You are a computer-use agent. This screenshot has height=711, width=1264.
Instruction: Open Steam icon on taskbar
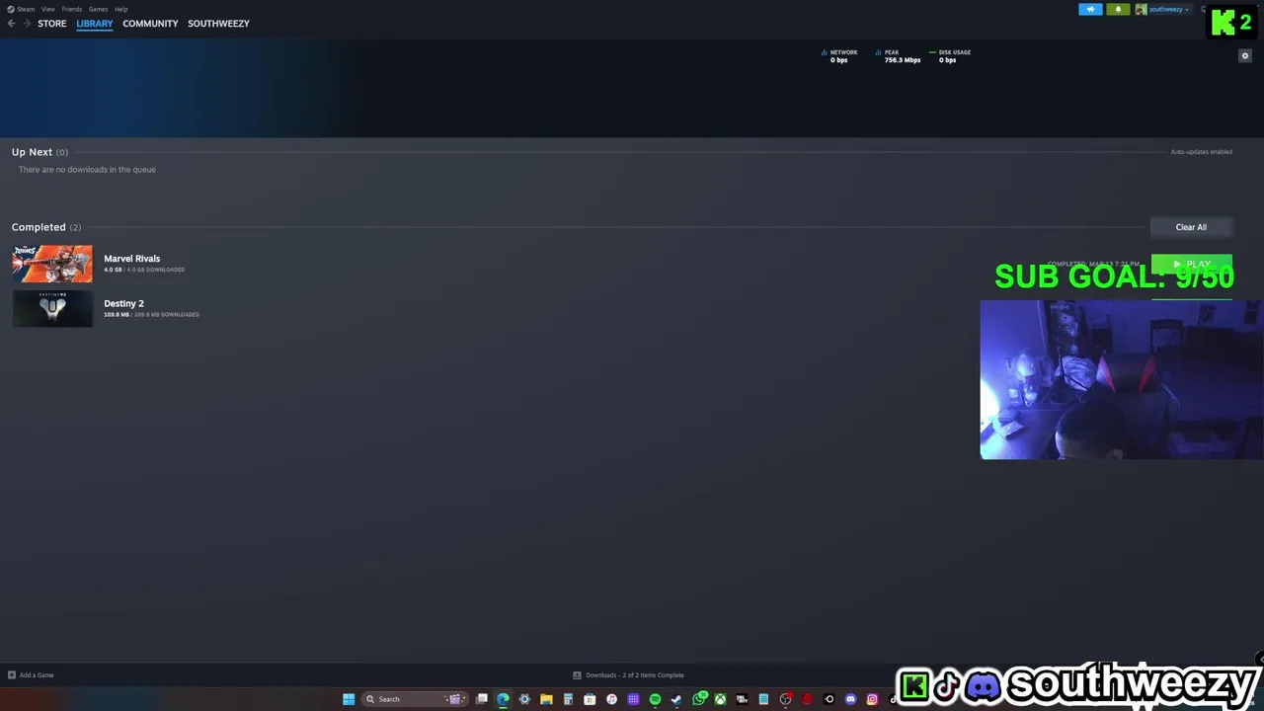pos(676,699)
